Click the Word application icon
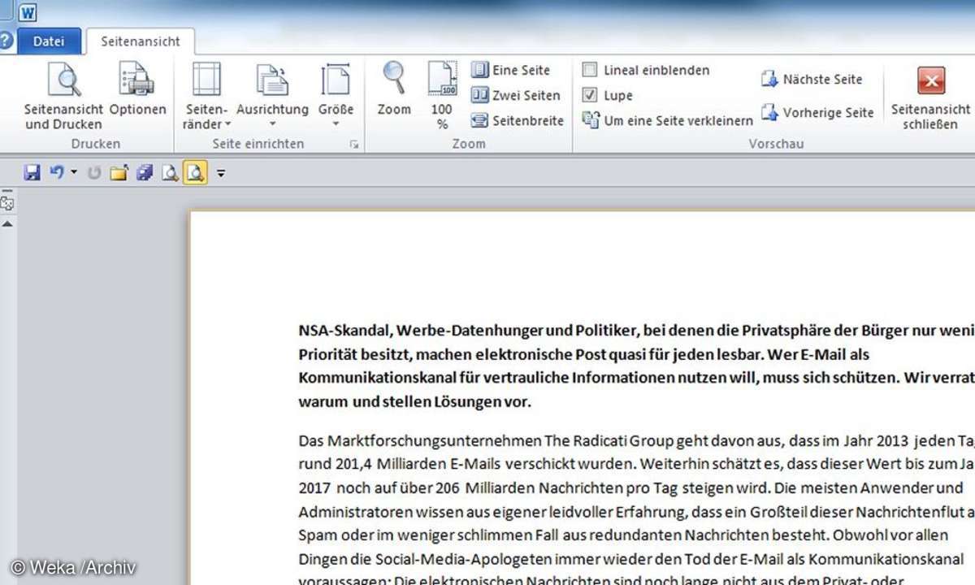The image size is (975, 585). pos(28,11)
